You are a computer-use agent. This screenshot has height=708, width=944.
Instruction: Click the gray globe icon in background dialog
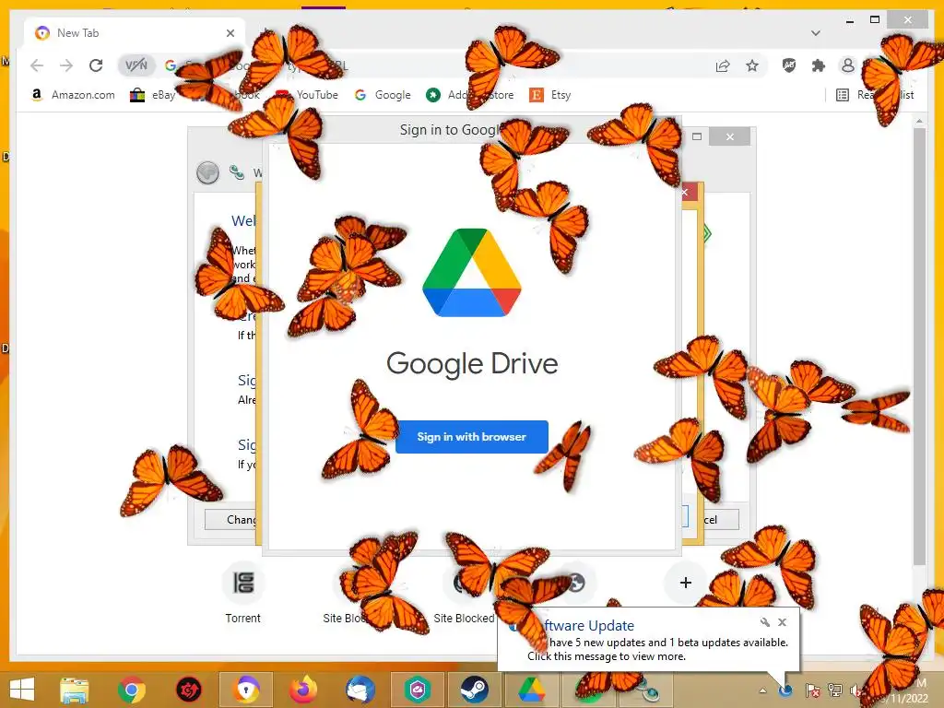[207, 172]
